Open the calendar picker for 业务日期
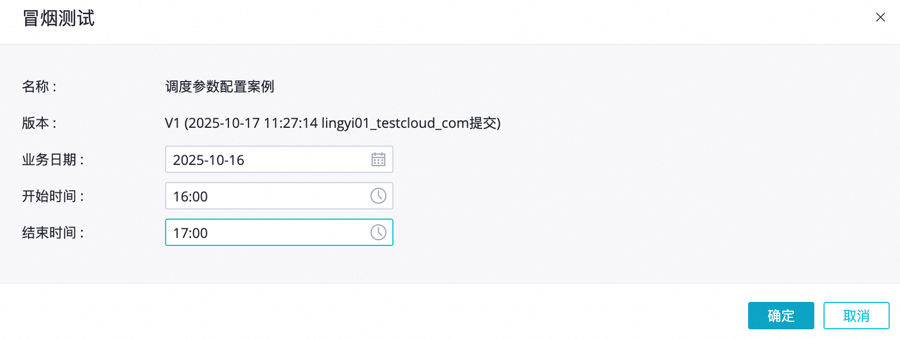 pos(378,159)
